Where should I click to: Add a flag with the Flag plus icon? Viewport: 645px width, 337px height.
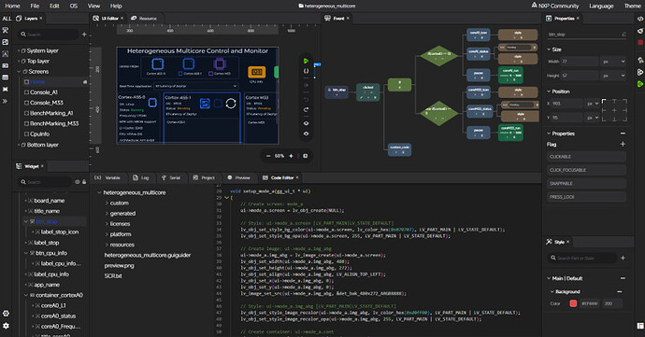[623, 145]
